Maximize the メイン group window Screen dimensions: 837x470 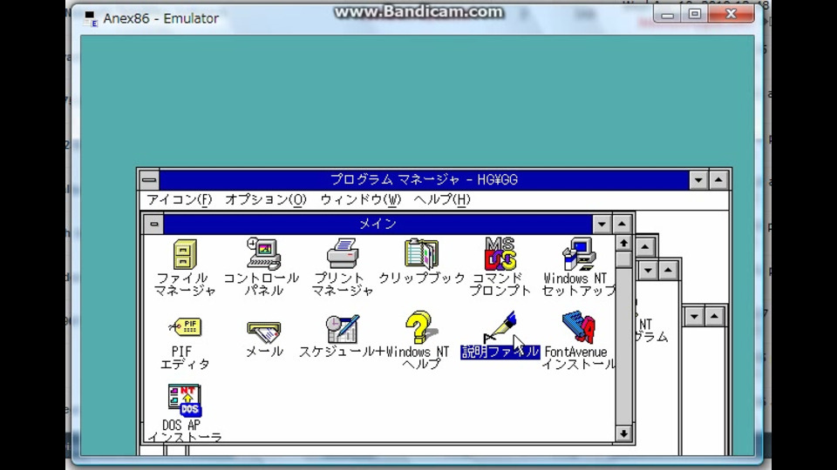pyautogui.click(x=622, y=225)
